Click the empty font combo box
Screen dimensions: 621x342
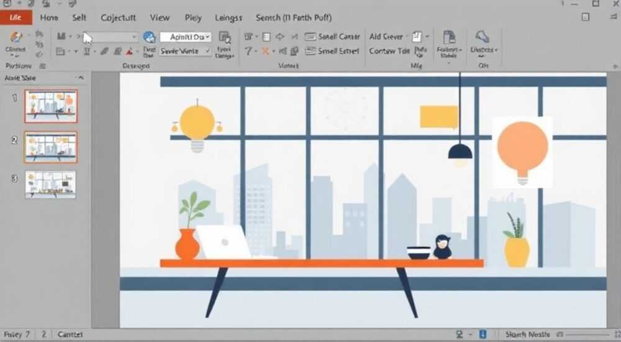110,37
